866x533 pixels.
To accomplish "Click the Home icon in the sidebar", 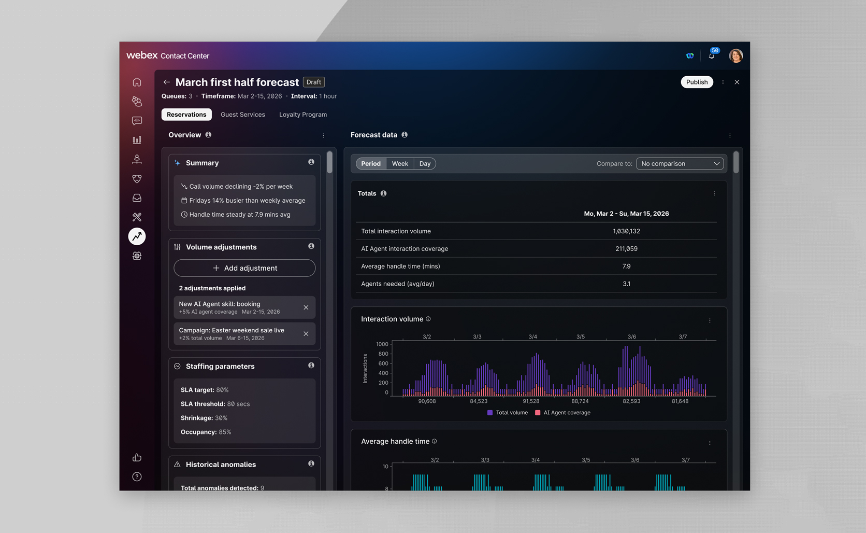I will (x=137, y=82).
